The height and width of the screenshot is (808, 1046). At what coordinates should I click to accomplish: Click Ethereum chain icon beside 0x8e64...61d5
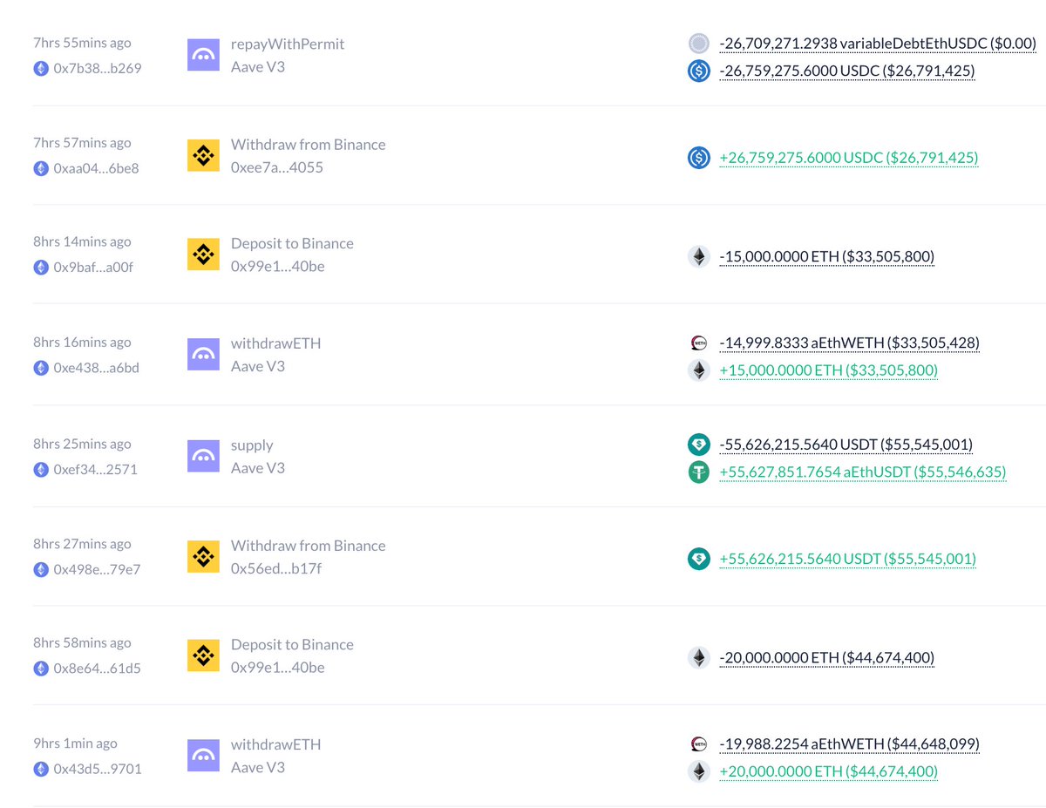41,669
